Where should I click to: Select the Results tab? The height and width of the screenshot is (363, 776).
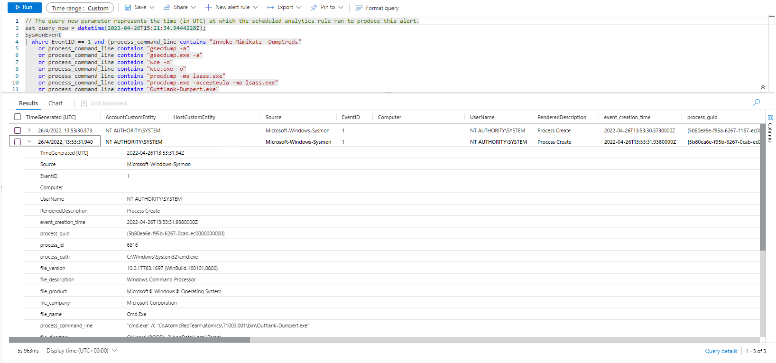tap(28, 103)
